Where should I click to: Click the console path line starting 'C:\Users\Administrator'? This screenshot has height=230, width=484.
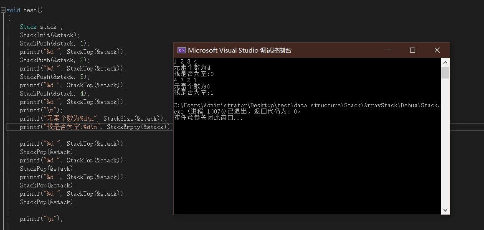coord(307,106)
